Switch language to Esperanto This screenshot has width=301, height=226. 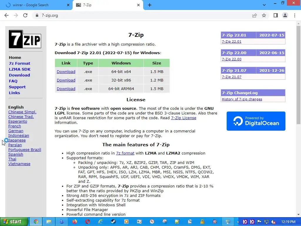pos(18,122)
